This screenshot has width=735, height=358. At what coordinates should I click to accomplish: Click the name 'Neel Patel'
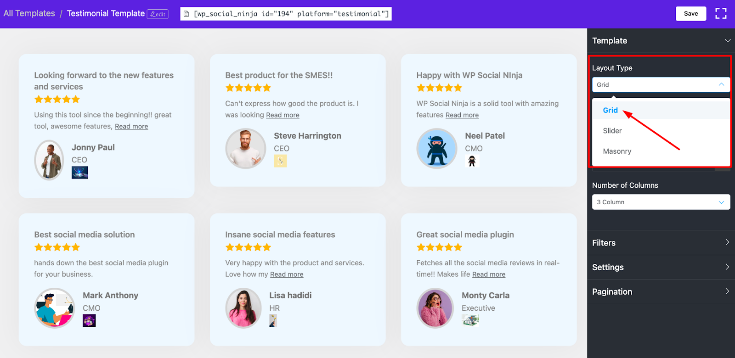(485, 136)
